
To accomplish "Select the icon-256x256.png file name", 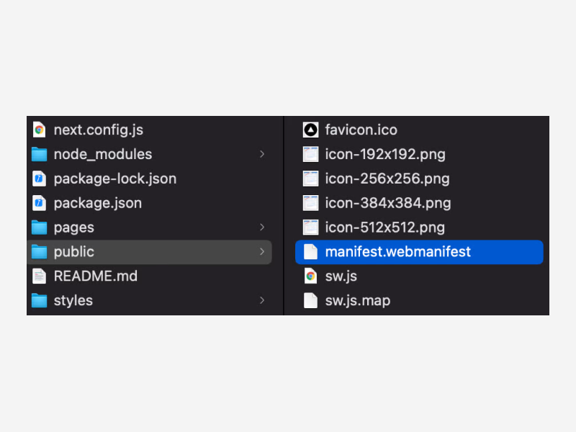I will [387, 179].
